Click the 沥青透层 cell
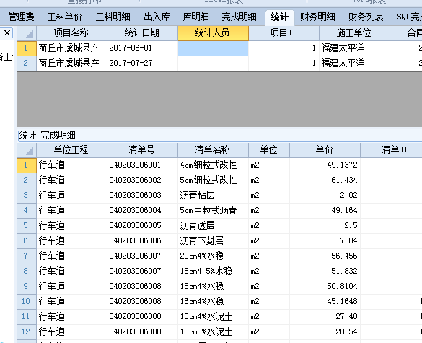Image resolution: width=422 pixels, height=343 pixels. coord(213,226)
